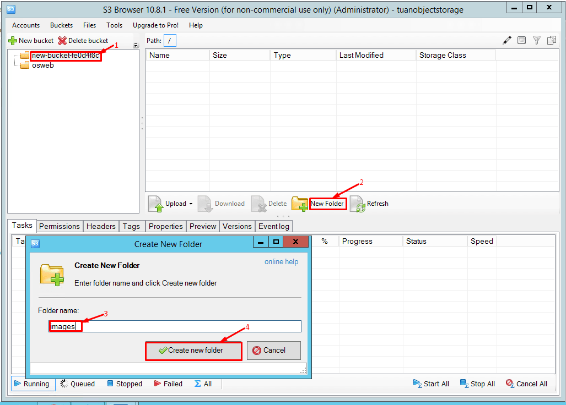Click the filter funnel icon
Image resolution: width=566 pixels, height=405 pixels.
[x=537, y=40]
